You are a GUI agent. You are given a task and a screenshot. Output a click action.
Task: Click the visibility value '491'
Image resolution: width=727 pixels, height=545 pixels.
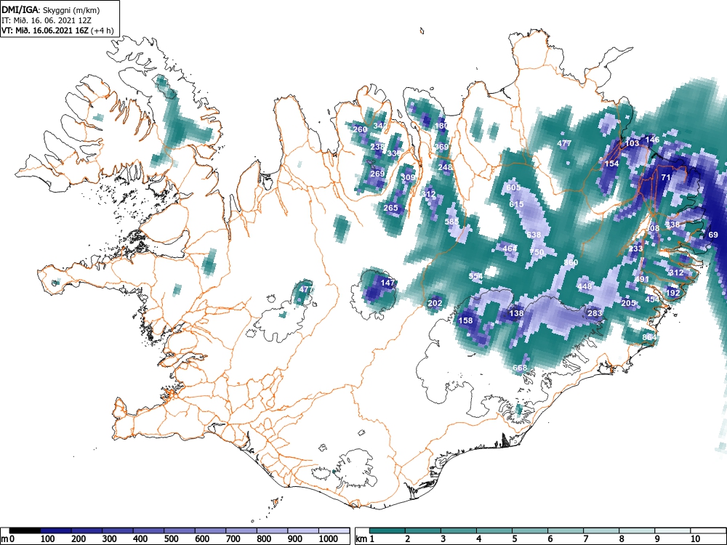642,280
